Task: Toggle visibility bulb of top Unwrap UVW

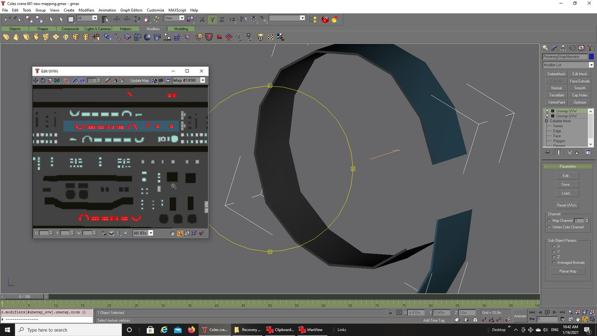Action: [547, 111]
